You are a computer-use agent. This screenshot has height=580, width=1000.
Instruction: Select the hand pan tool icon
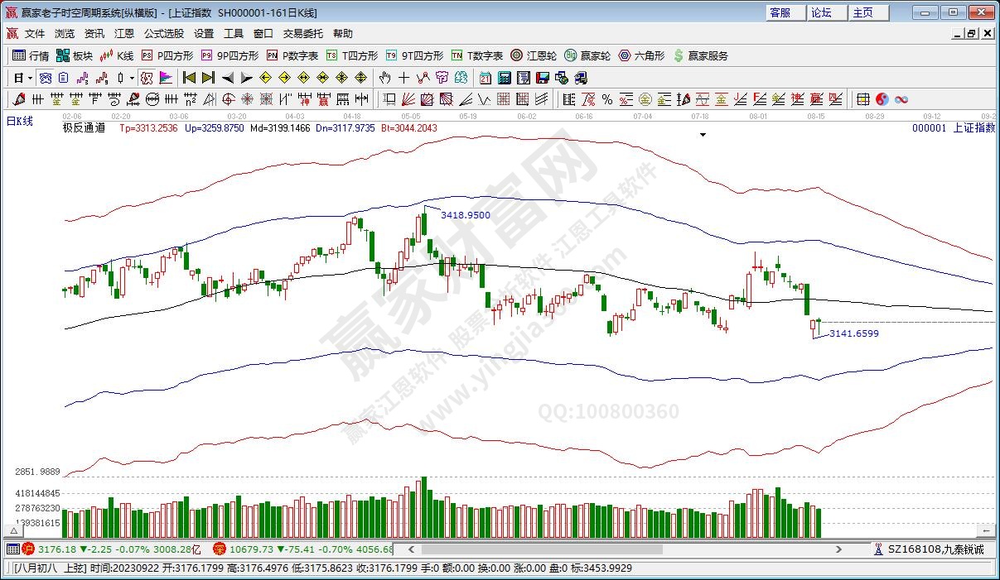click(x=384, y=78)
